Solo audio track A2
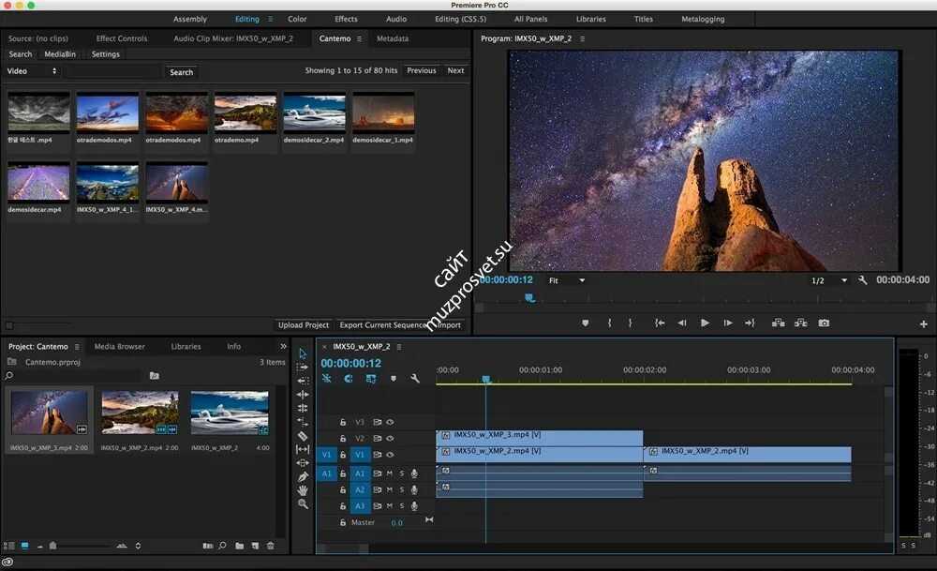Screen dimensions: 937x571 point(402,489)
